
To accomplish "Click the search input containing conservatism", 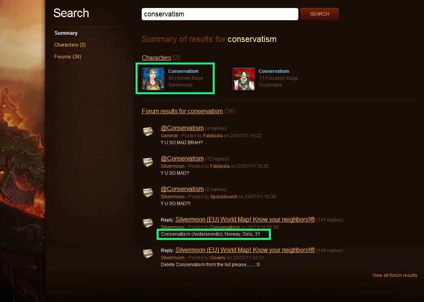I will (x=220, y=14).
